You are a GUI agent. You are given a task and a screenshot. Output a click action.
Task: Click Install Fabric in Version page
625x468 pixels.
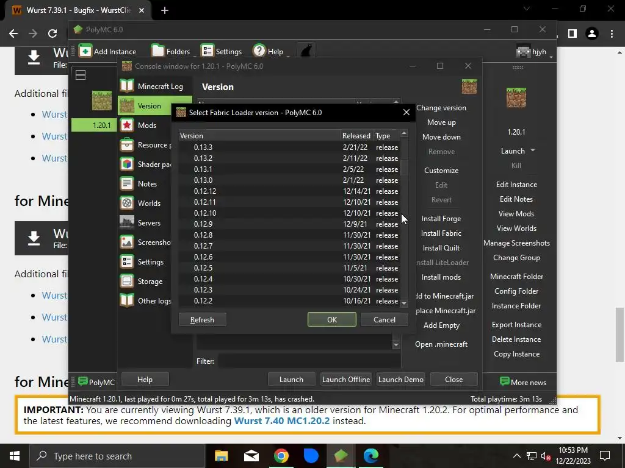coord(441,233)
